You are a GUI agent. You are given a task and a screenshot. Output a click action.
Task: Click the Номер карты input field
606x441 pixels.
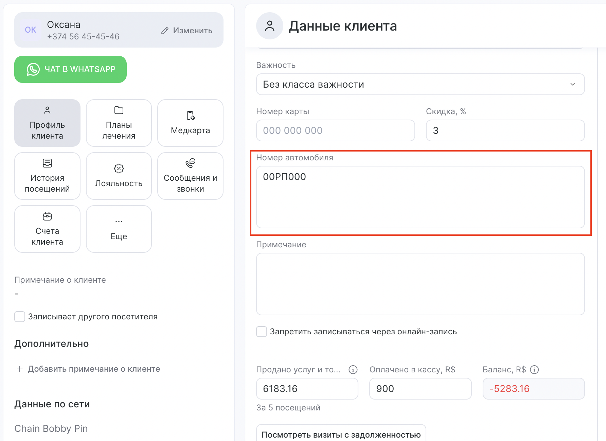335,130
